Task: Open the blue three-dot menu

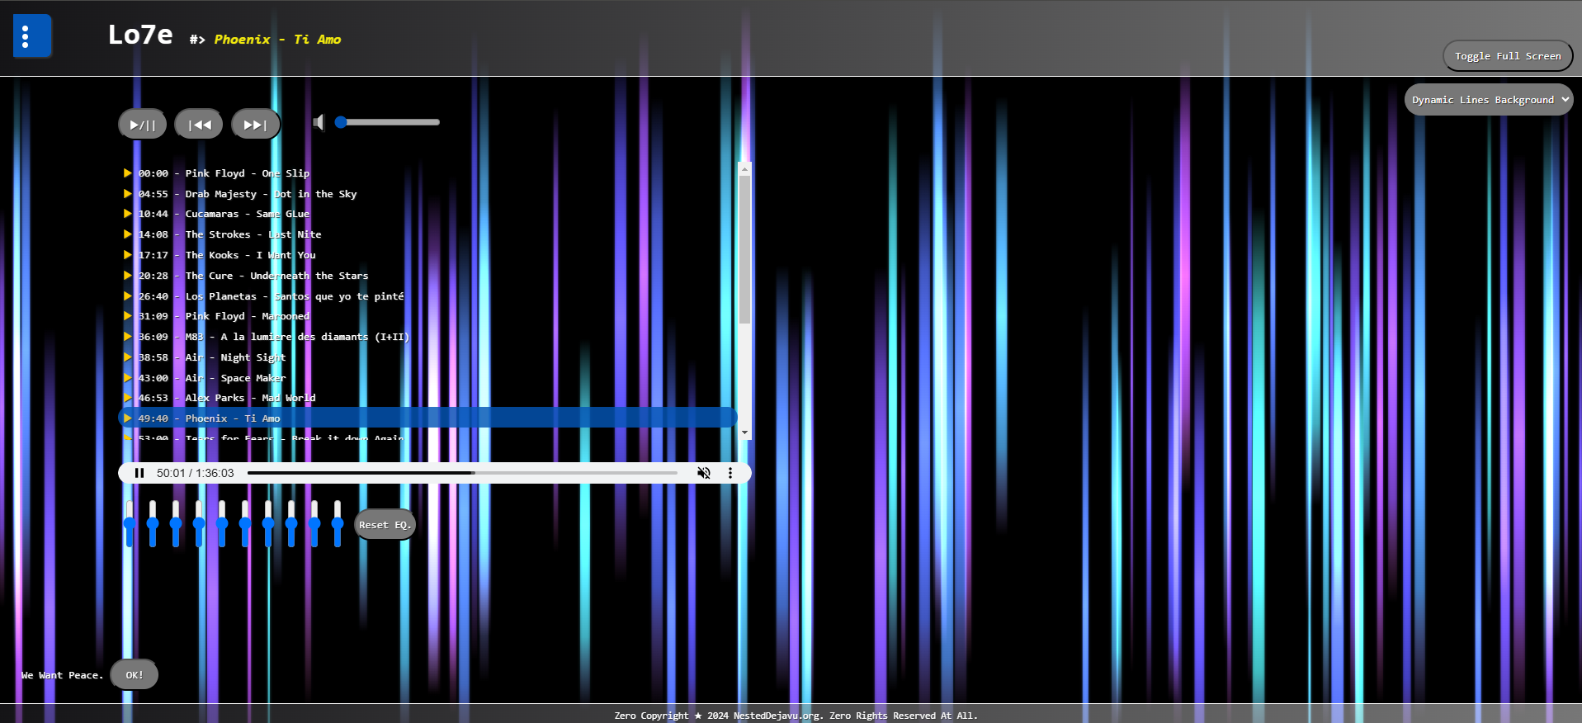Action: (x=31, y=36)
